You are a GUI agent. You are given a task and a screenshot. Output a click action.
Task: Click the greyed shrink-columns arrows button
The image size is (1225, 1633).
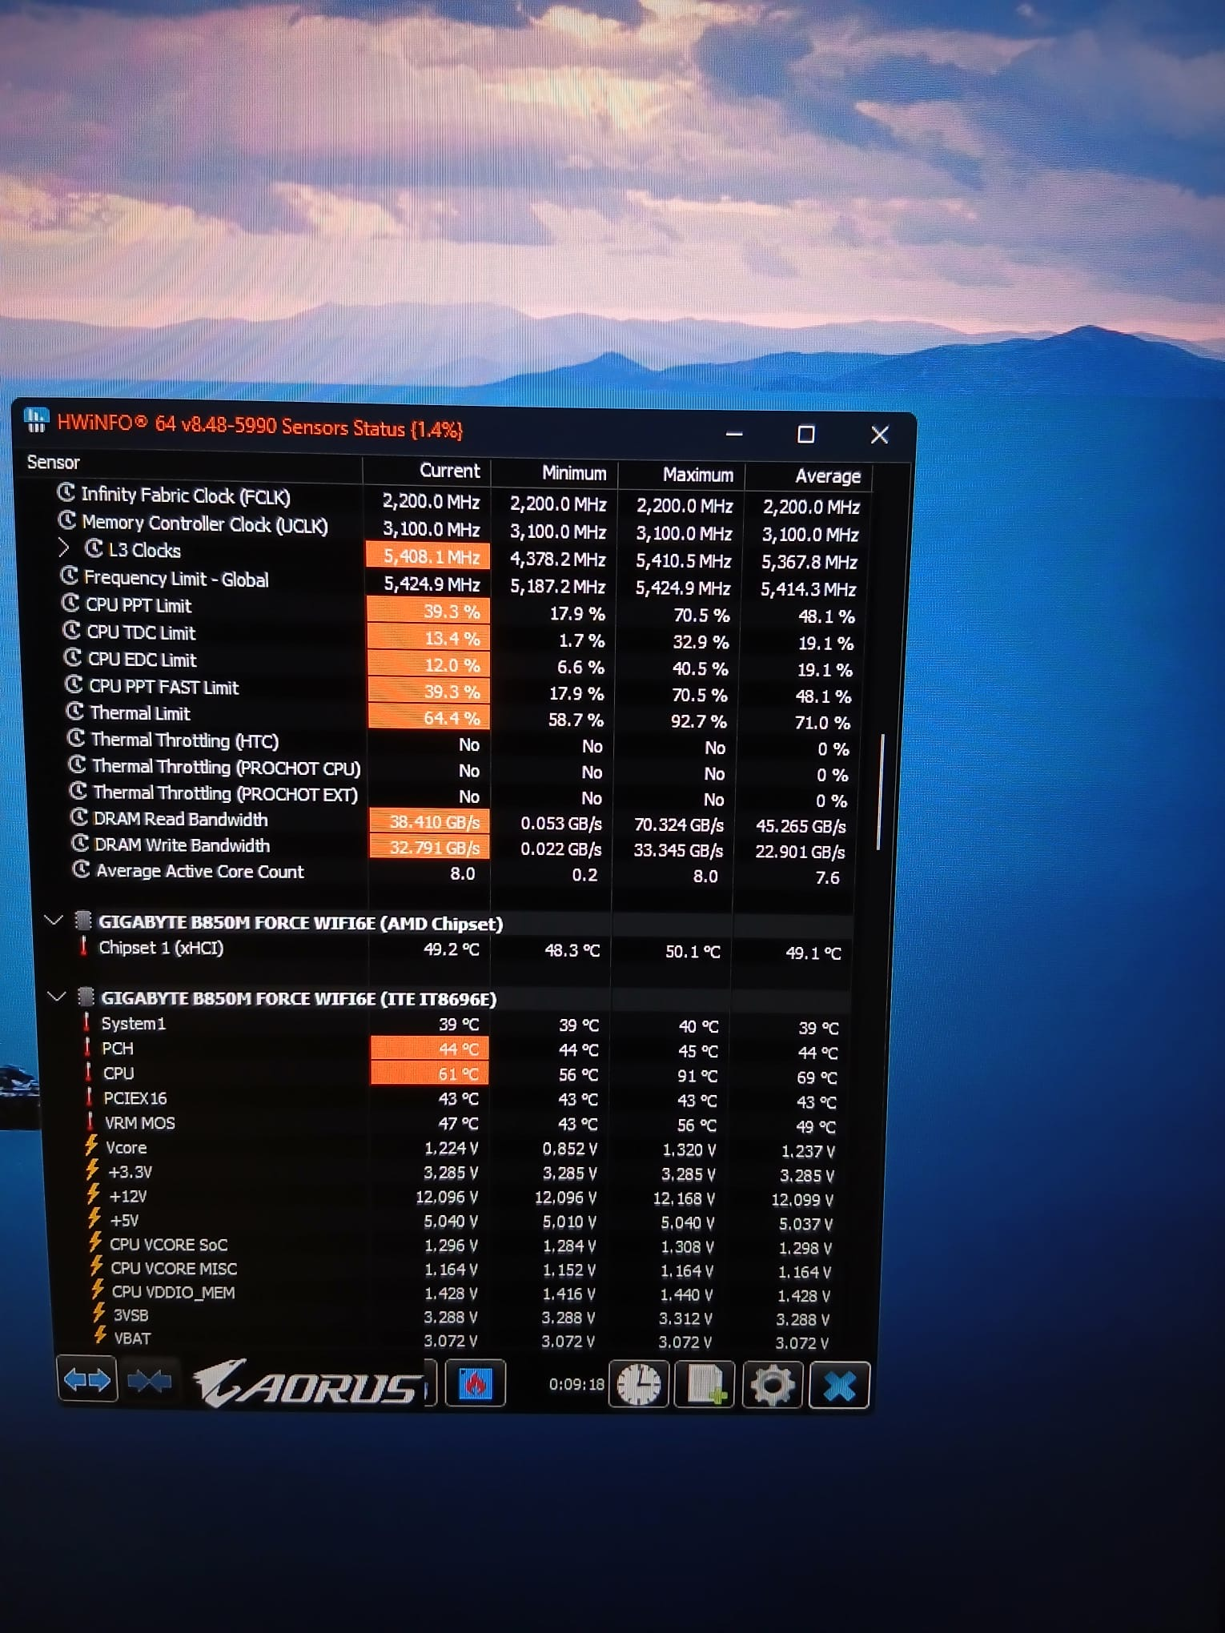pos(149,1381)
